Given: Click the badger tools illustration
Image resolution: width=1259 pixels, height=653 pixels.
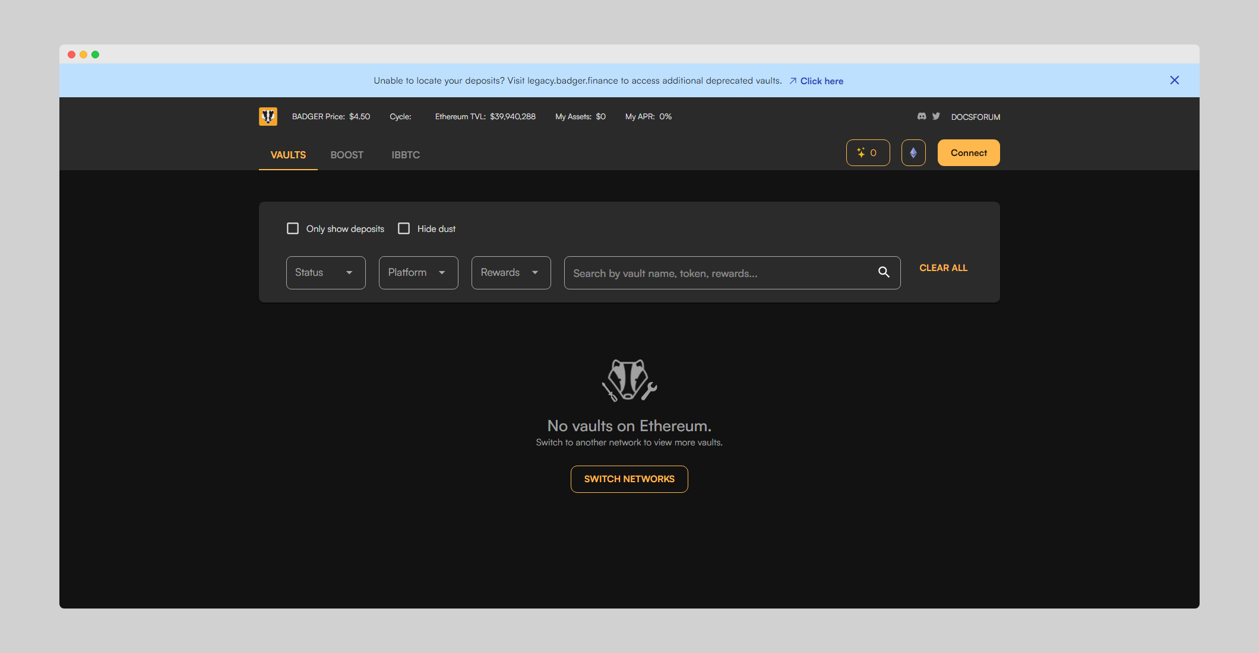Looking at the screenshot, I should [x=629, y=380].
